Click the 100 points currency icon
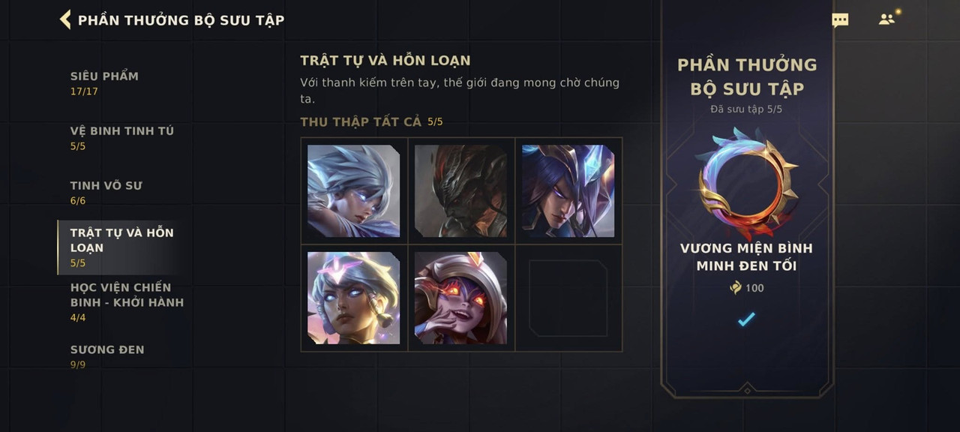Image resolution: width=960 pixels, height=432 pixels. [x=736, y=287]
